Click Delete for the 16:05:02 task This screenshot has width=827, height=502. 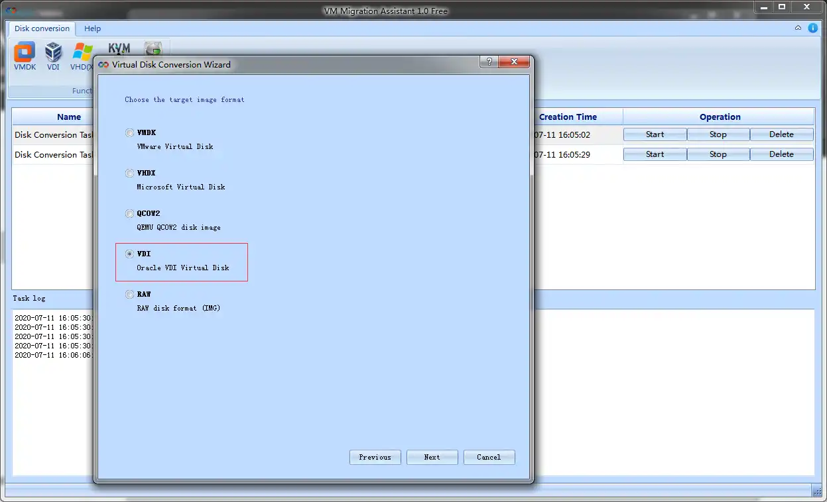pos(781,134)
